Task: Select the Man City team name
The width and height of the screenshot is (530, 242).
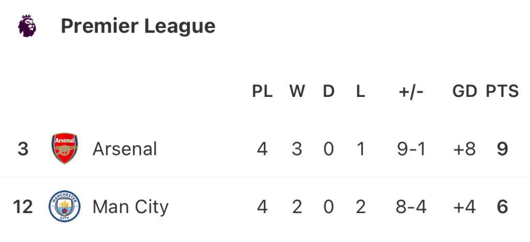Action: click(x=130, y=207)
